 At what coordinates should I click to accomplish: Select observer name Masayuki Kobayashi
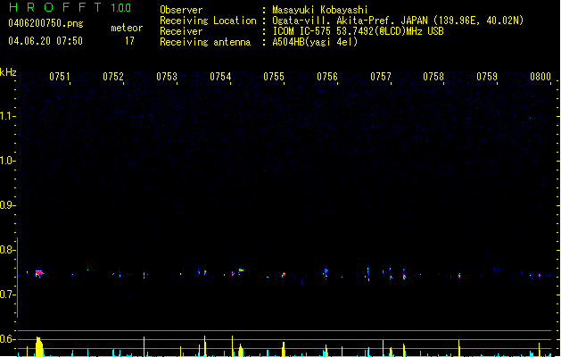click(x=320, y=10)
